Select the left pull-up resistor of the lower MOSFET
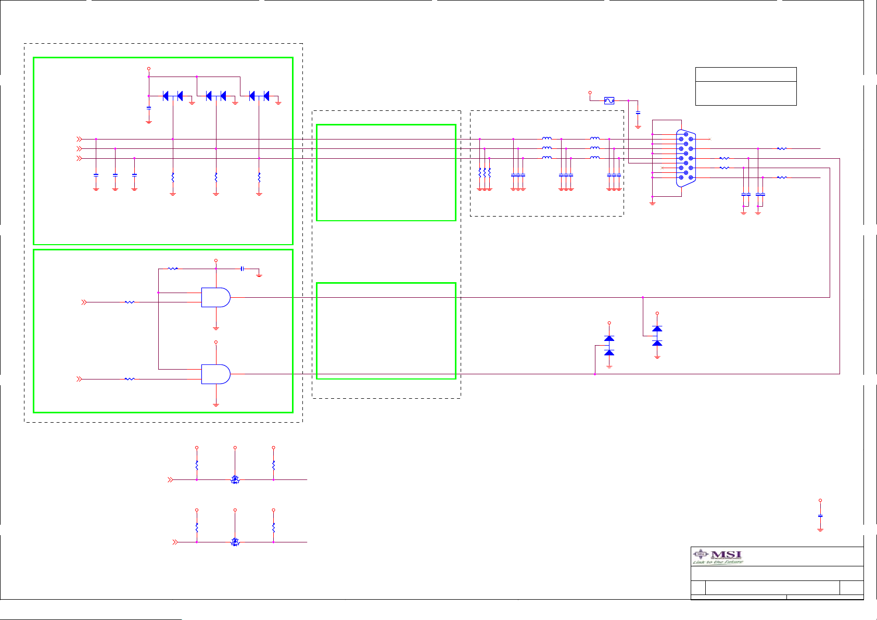877x620 pixels. click(197, 527)
